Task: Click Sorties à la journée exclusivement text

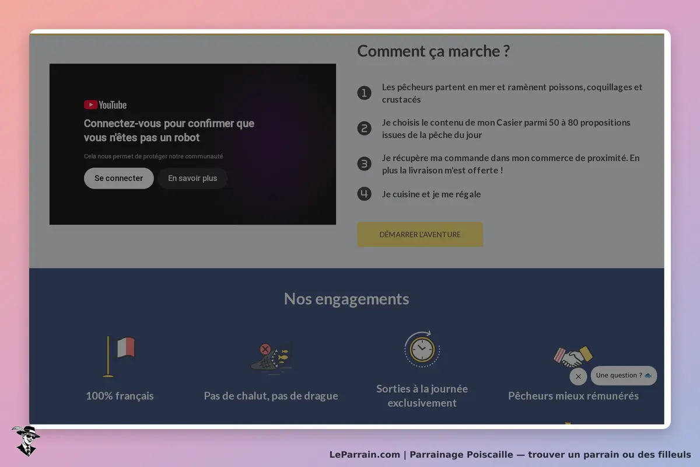Action: pos(422,396)
